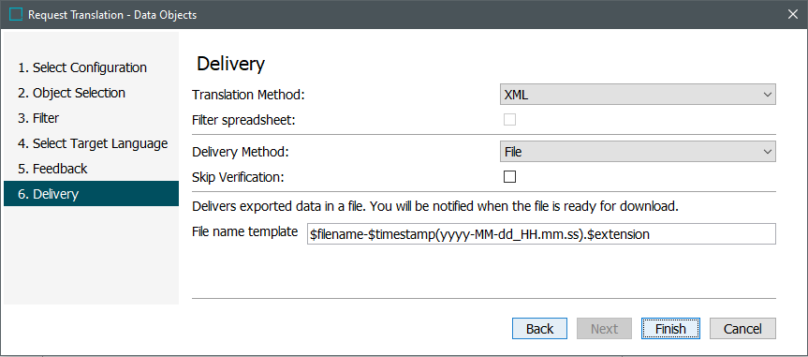
Task: Toggle the Skip Verification checkbox
Action: (509, 177)
